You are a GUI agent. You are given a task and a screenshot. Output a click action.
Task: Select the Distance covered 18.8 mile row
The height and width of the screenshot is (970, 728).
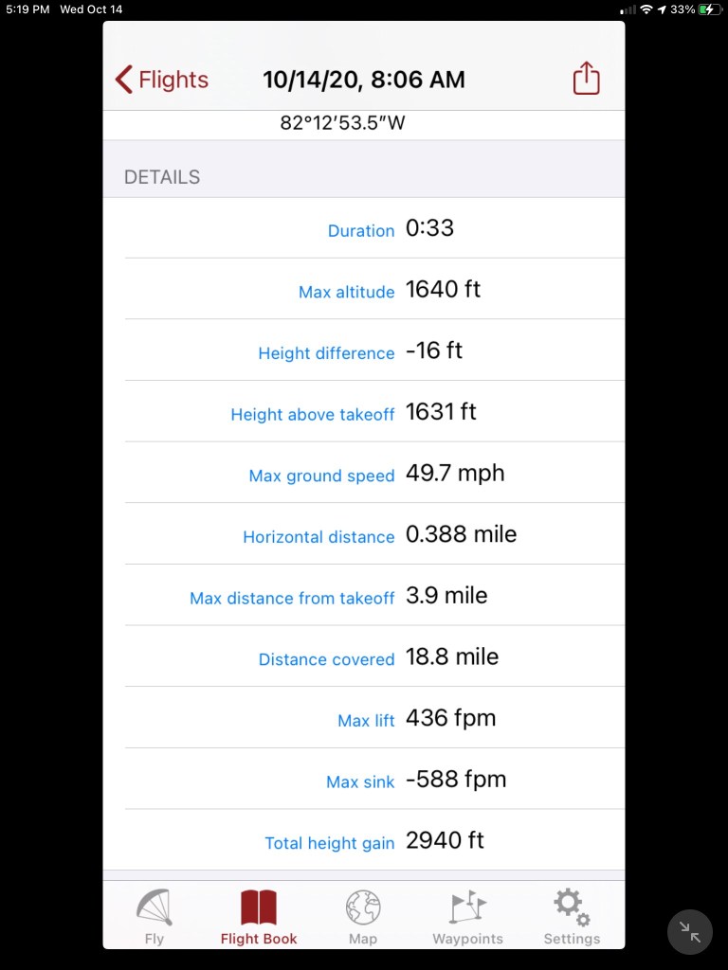pos(374,657)
